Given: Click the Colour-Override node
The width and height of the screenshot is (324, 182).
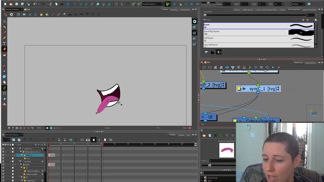Looking at the screenshot, I should coord(256,120).
